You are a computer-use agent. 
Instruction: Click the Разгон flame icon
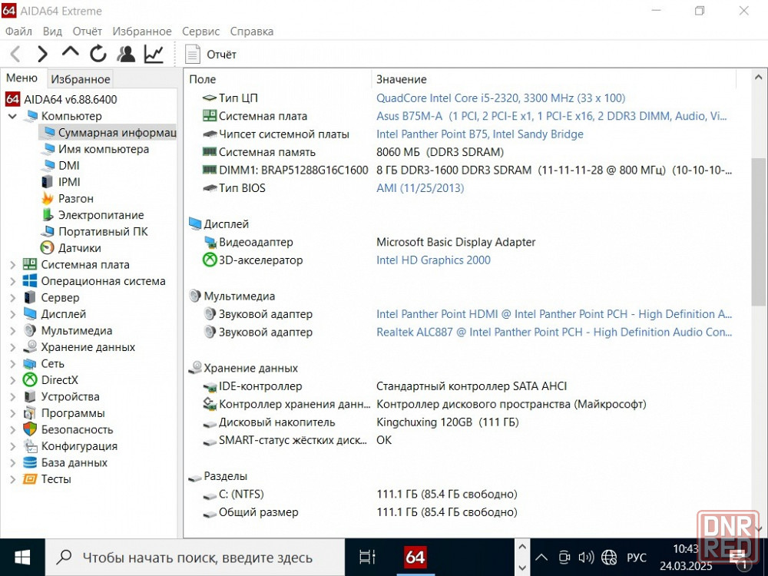48,198
